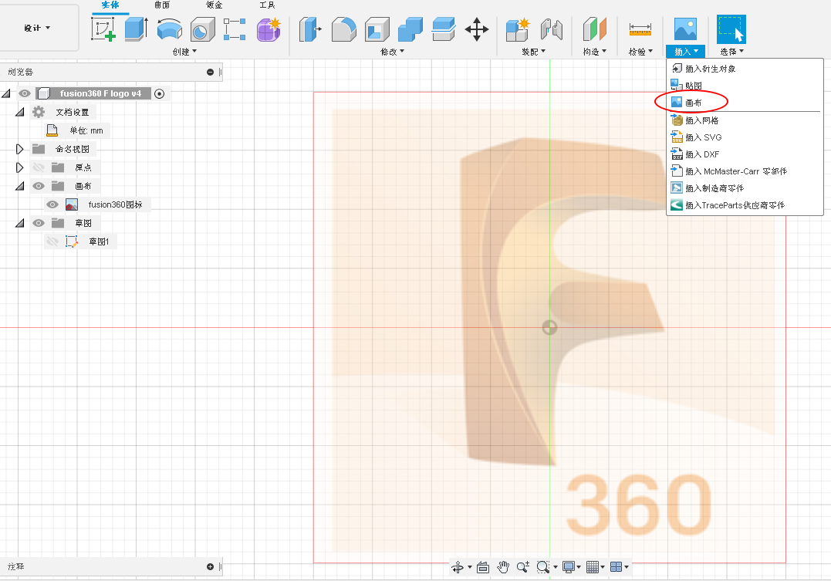The width and height of the screenshot is (831, 581).
Task: Select the Offset Face tool icon
Action: (x=443, y=29)
